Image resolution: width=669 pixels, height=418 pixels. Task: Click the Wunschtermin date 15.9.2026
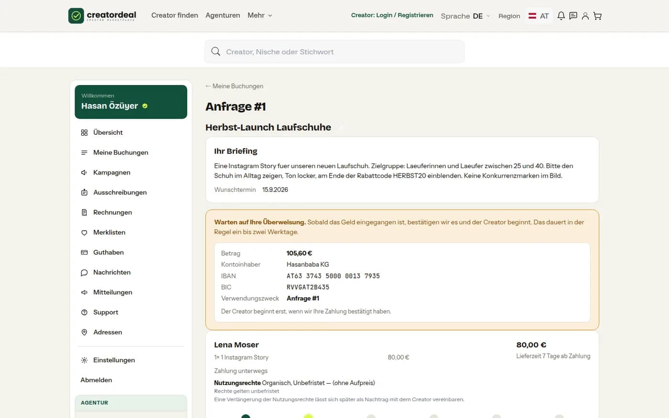click(275, 190)
